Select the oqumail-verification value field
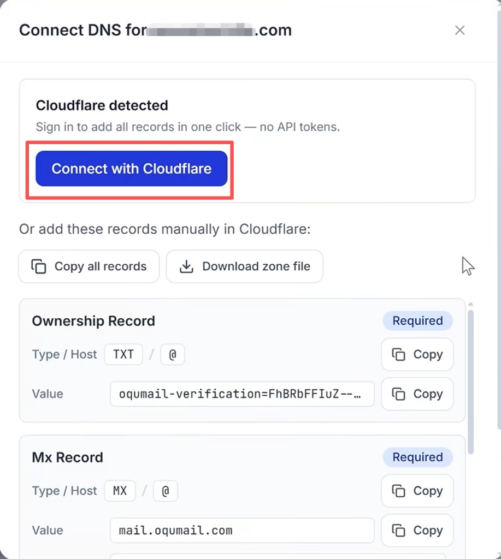 click(242, 394)
